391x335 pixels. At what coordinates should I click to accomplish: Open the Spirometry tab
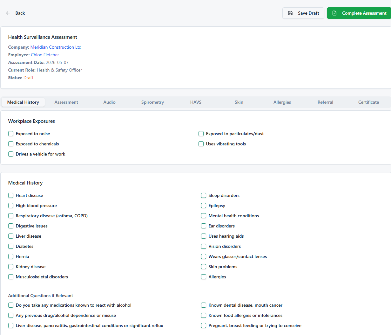click(152, 102)
